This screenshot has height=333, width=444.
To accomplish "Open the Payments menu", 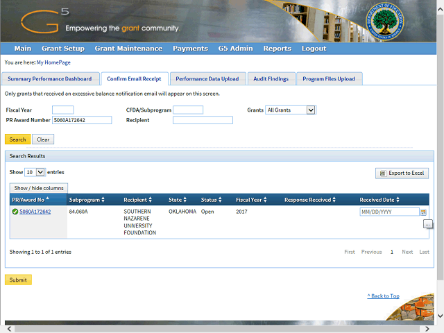I will [190, 49].
